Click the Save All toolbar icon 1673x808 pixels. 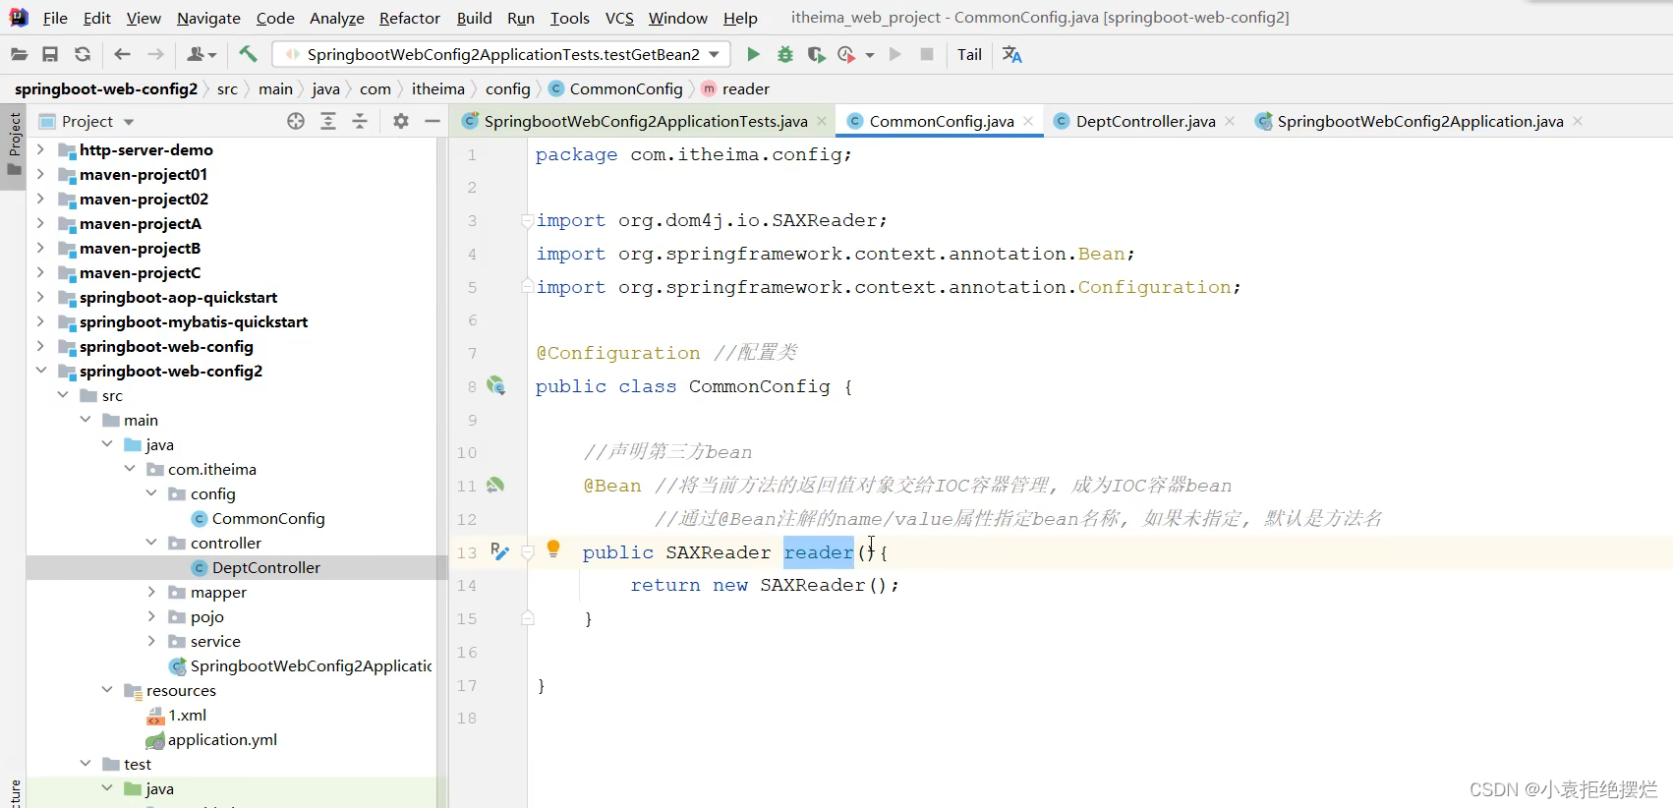point(50,54)
